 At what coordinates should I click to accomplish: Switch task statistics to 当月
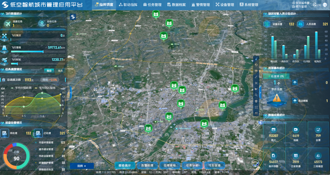point(60,71)
